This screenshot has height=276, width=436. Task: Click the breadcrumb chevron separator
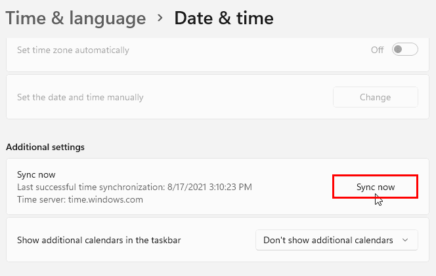pyautogui.click(x=160, y=18)
